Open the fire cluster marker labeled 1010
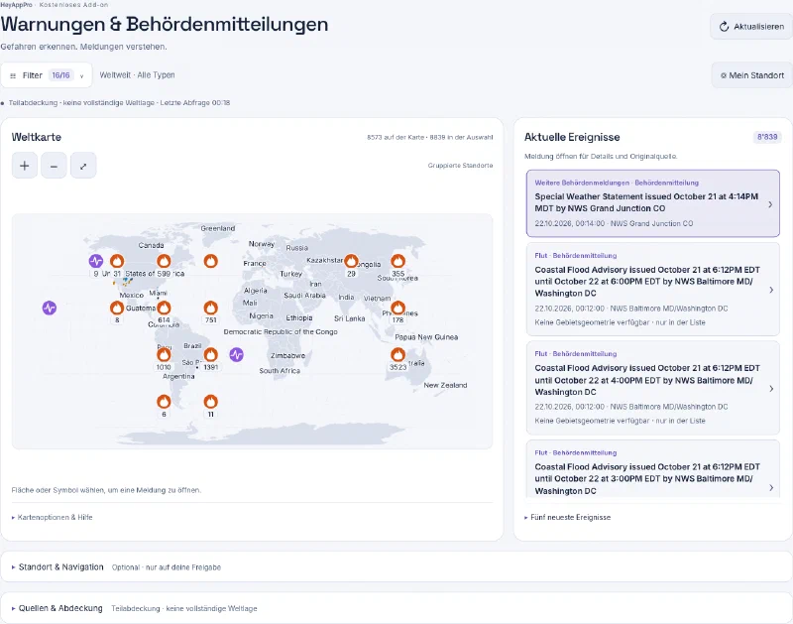Image resolution: width=793 pixels, height=624 pixels. [x=164, y=354]
